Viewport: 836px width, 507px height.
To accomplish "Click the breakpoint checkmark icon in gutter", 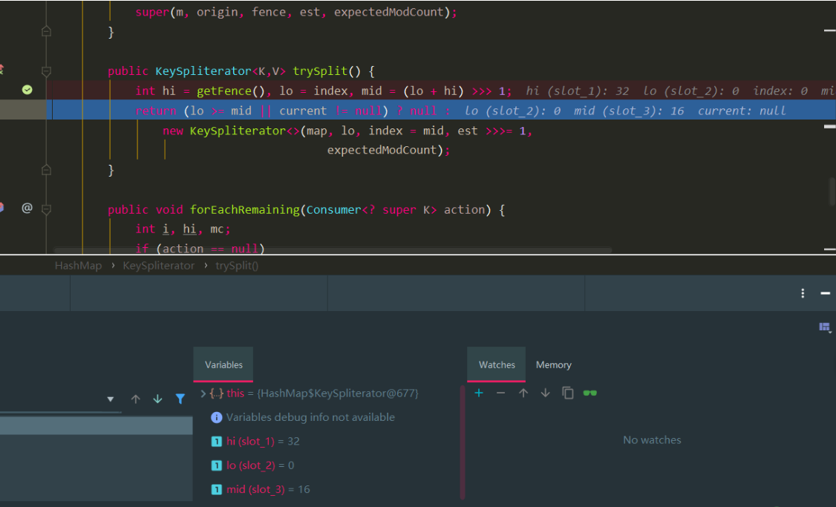I will point(27,90).
